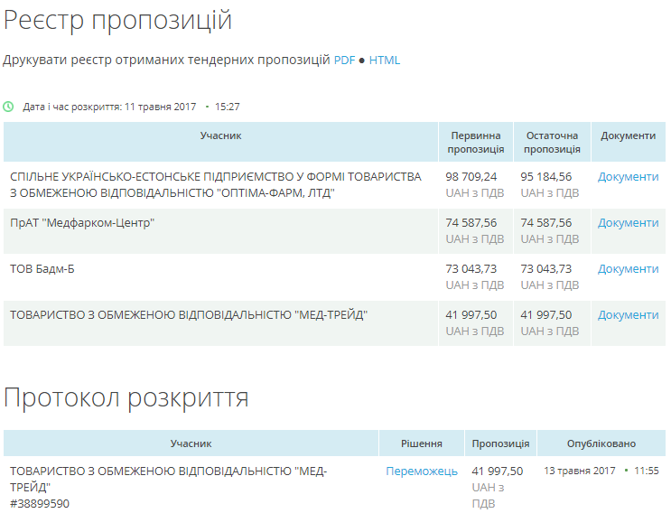Image resolution: width=671 pixels, height=532 pixels.
Task: Select the ПрАТ Медфарком-Центр participant name
Action: pos(82,223)
